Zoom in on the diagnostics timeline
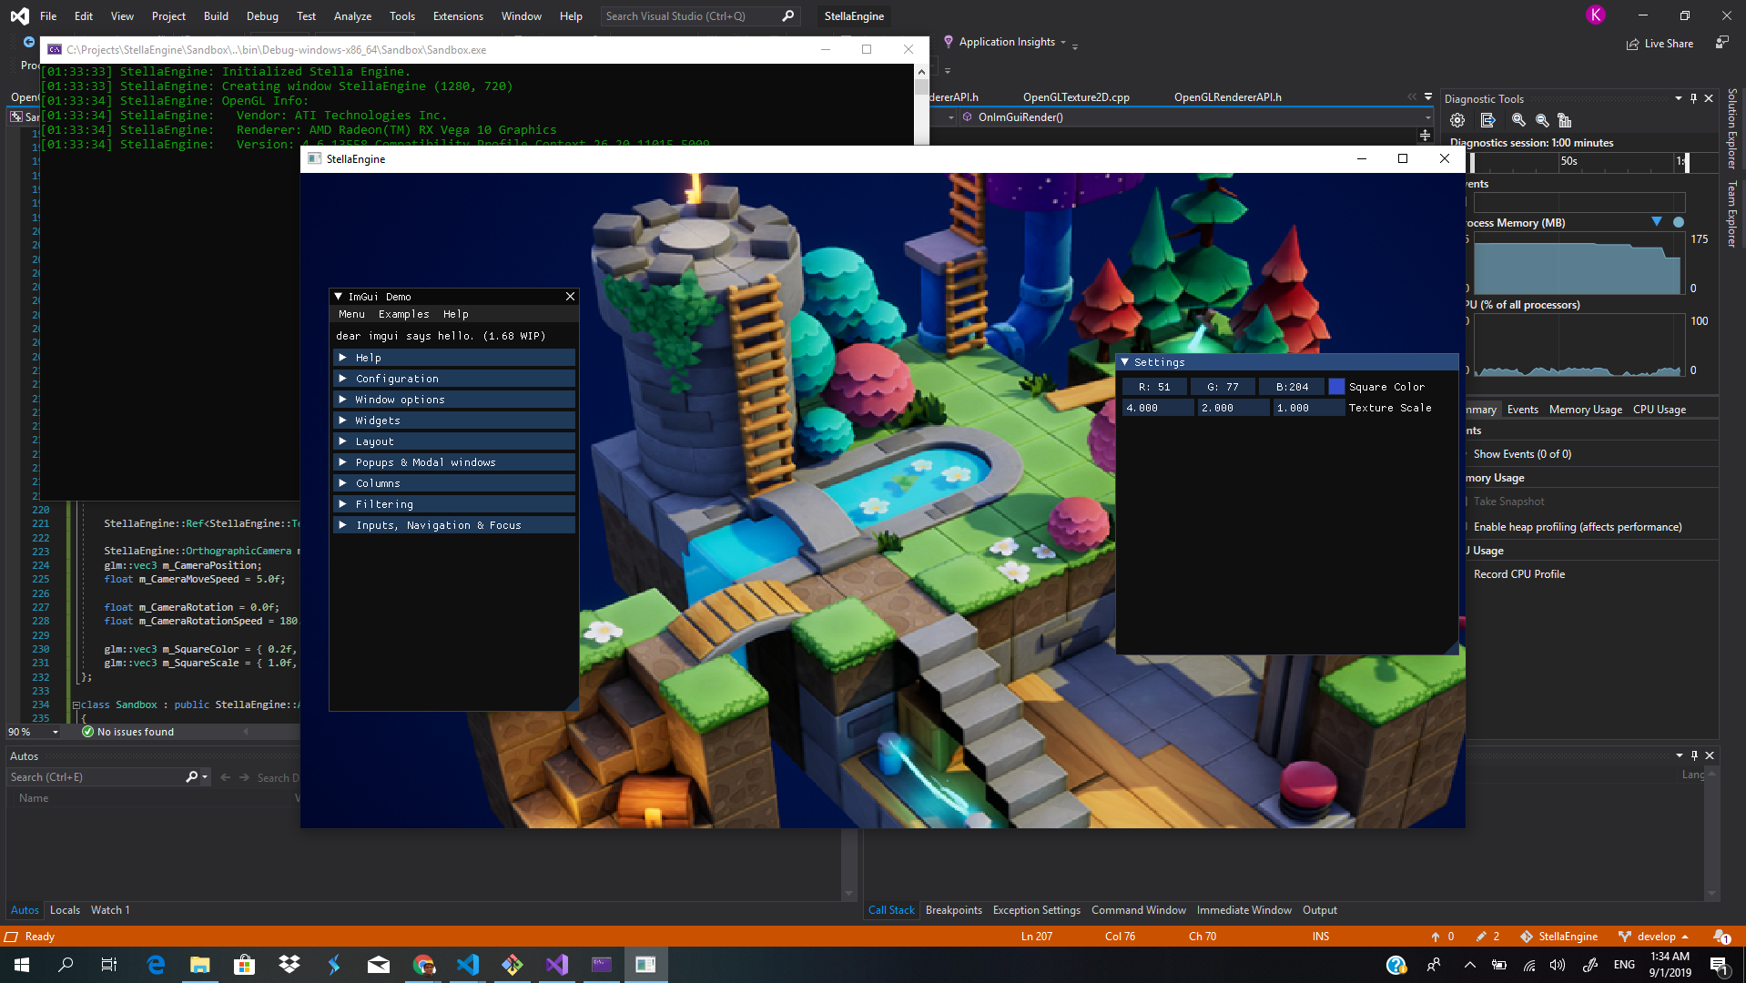1746x983 pixels. point(1518,120)
